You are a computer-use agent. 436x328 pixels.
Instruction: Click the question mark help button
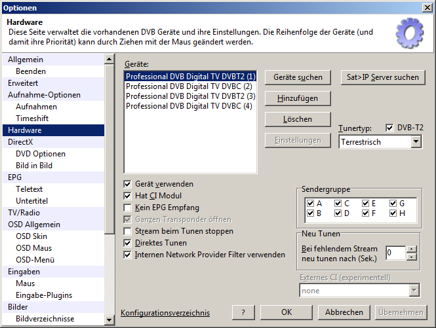click(x=243, y=312)
